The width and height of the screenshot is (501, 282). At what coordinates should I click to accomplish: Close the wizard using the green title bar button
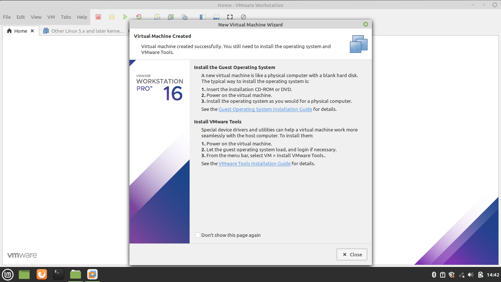click(365, 24)
